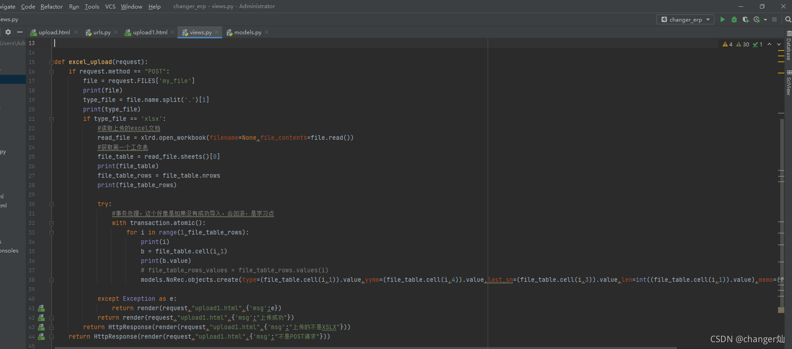
Task: Hide the project panel with minus icon
Action: click(19, 32)
